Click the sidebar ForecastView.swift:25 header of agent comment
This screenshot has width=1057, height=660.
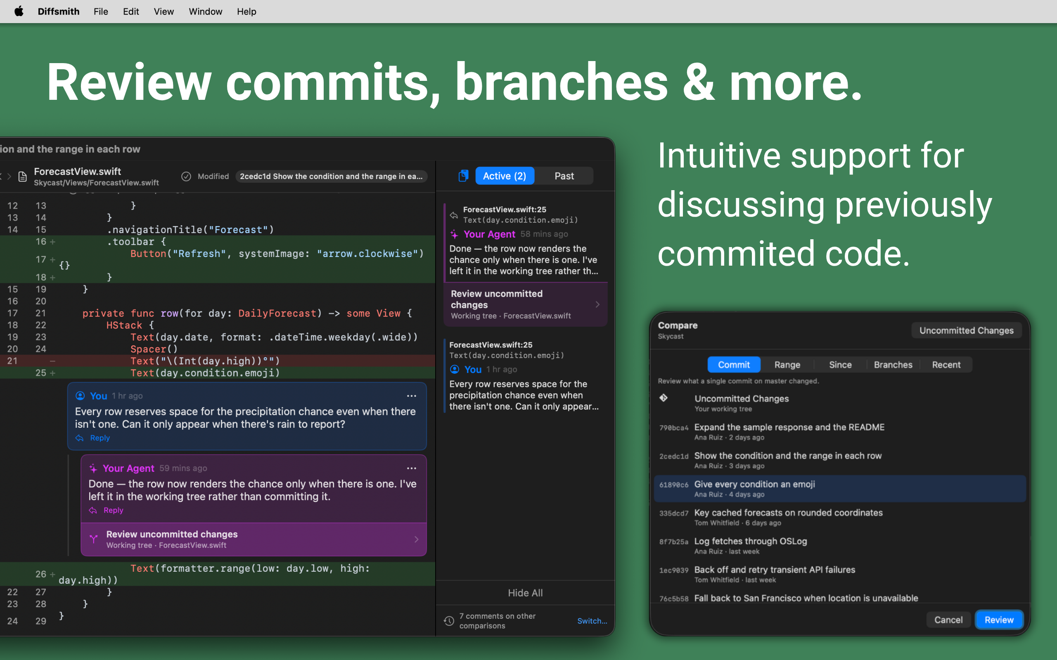(504, 210)
